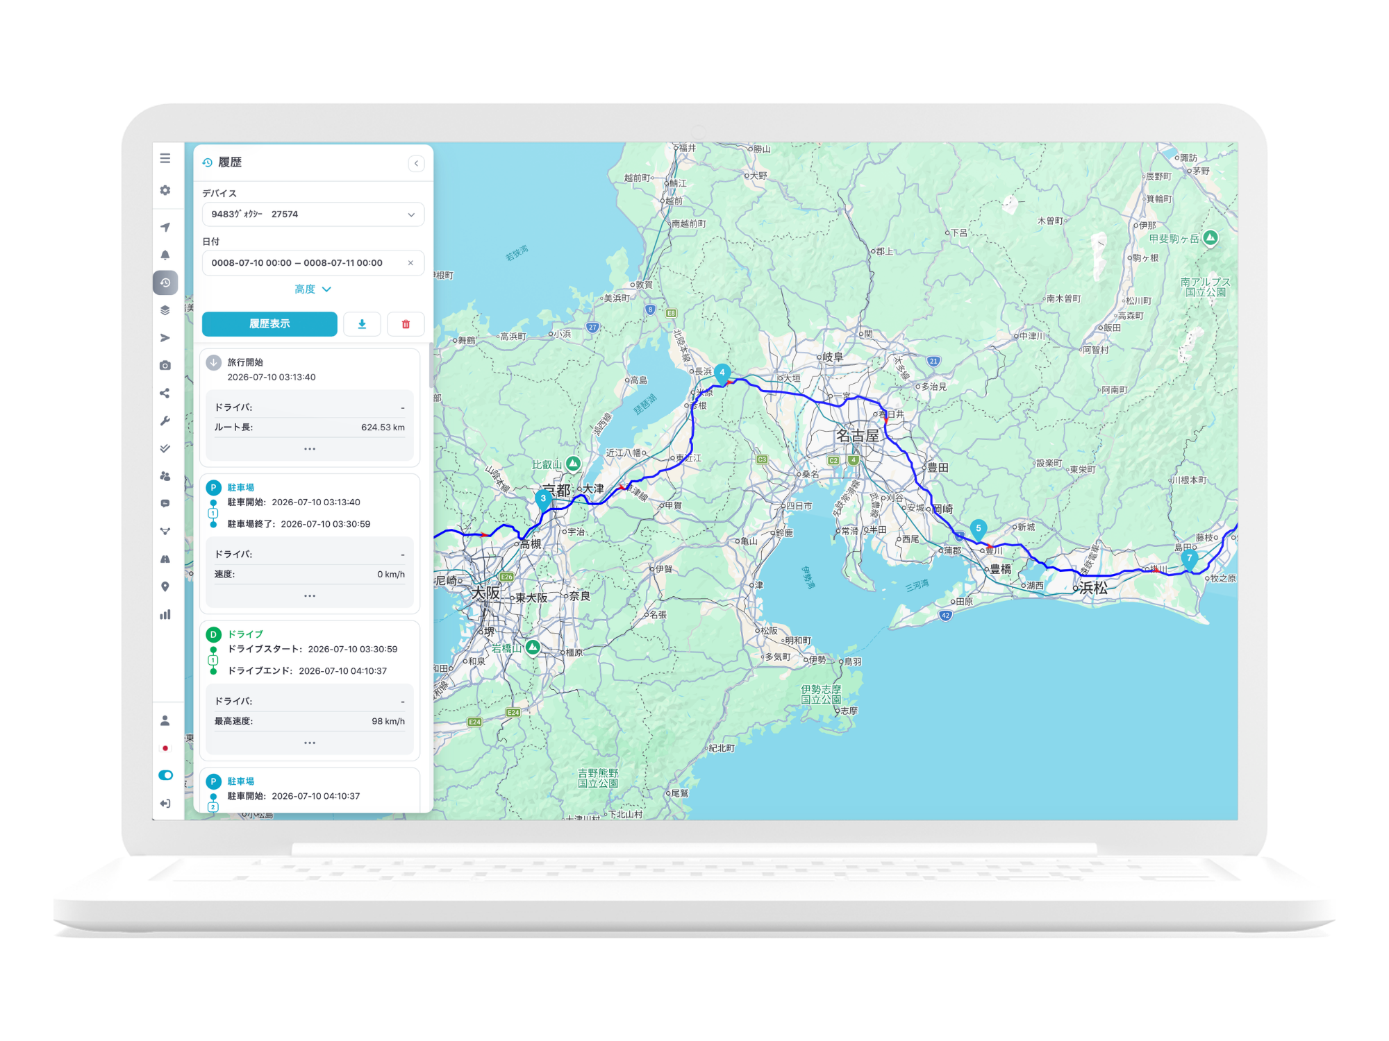Toggle the blue switch in the sidebar
Image resolution: width=1389 pixels, height=1041 pixels.
click(x=165, y=775)
